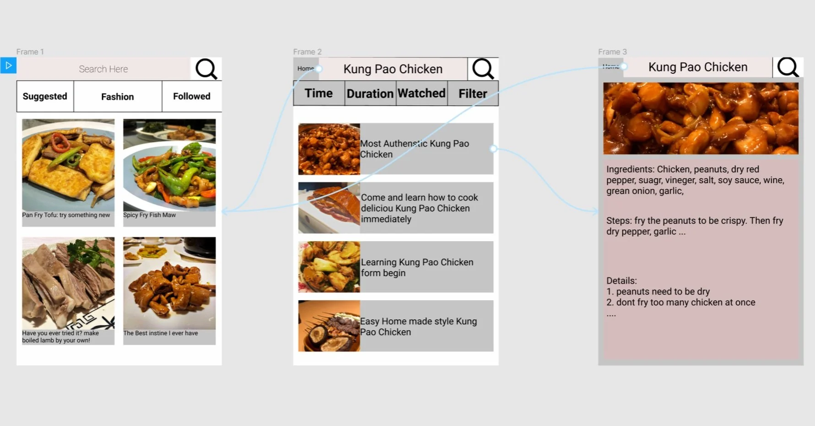Click the prototype connection node on Frame 3 Home
This screenshot has width=815, height=426.
624,67
